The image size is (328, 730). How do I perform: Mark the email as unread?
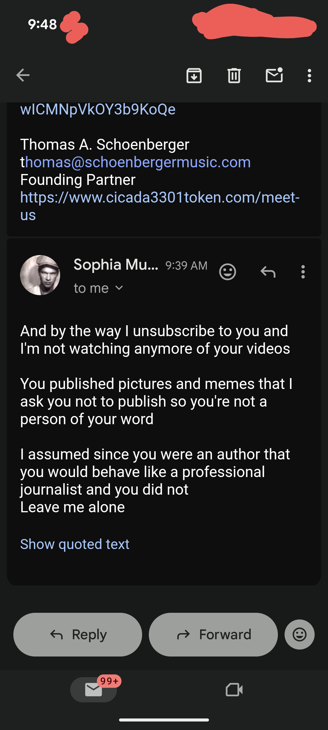tap(274, 75)
